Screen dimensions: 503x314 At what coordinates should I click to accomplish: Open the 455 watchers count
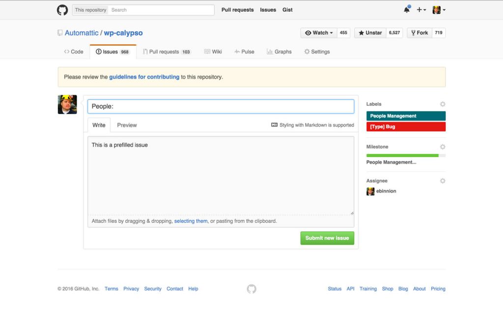[x=343, y=33]
